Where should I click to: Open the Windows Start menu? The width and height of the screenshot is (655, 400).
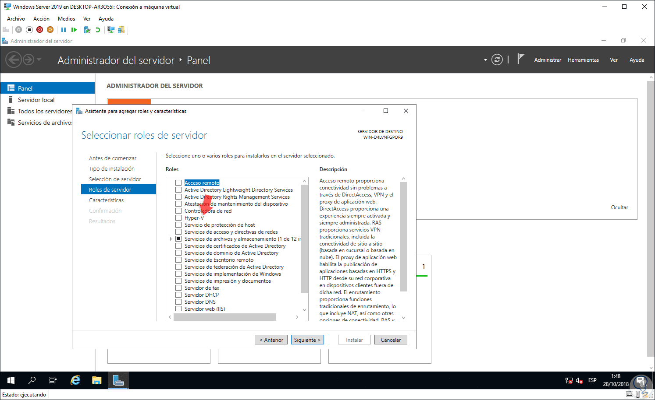(x=11, y=380)
